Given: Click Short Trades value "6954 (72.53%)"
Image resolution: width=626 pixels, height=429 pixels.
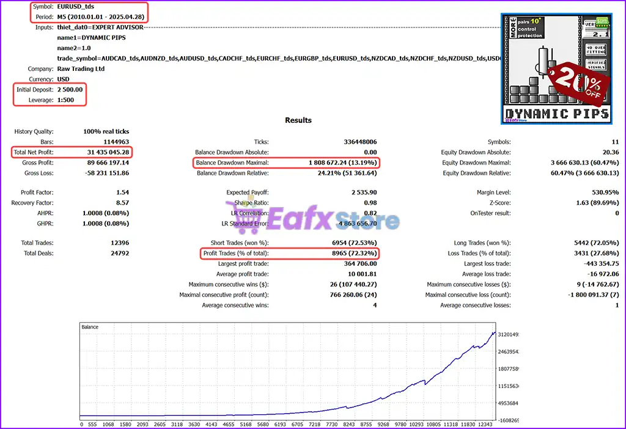Looking at the screenshot, I should (355, 242).
